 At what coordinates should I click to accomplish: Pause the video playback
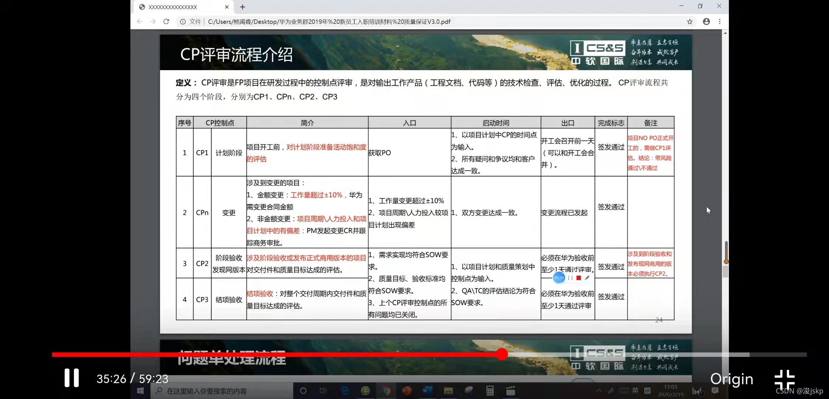72,378
